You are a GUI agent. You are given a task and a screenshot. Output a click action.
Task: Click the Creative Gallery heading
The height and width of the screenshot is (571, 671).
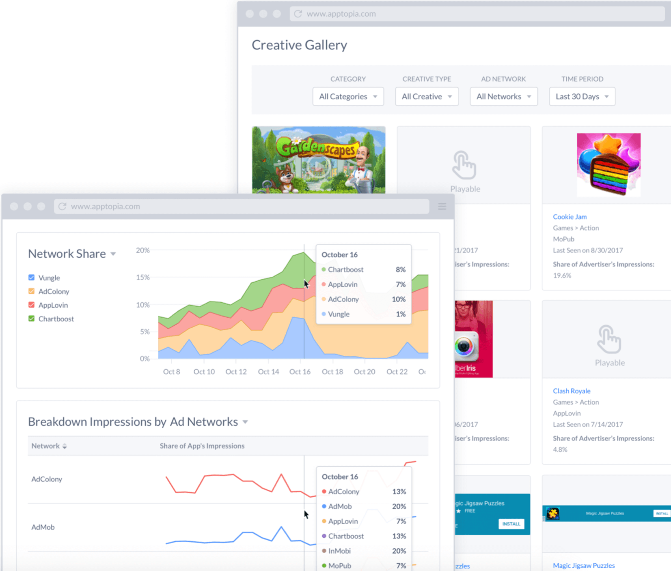point(299,45)
